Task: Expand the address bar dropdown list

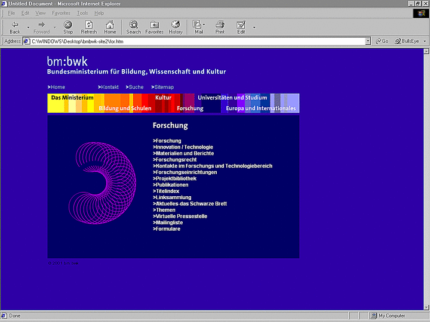Action: tap(368, 41)
